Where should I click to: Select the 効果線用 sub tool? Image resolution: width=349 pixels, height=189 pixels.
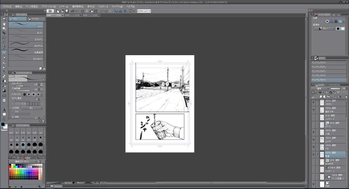pos(26,51)
